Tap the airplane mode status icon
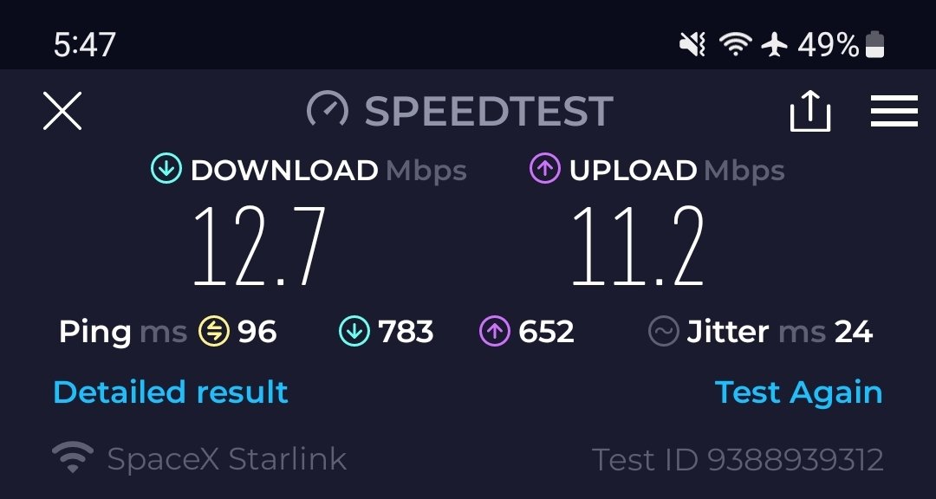 click(774, 45)
